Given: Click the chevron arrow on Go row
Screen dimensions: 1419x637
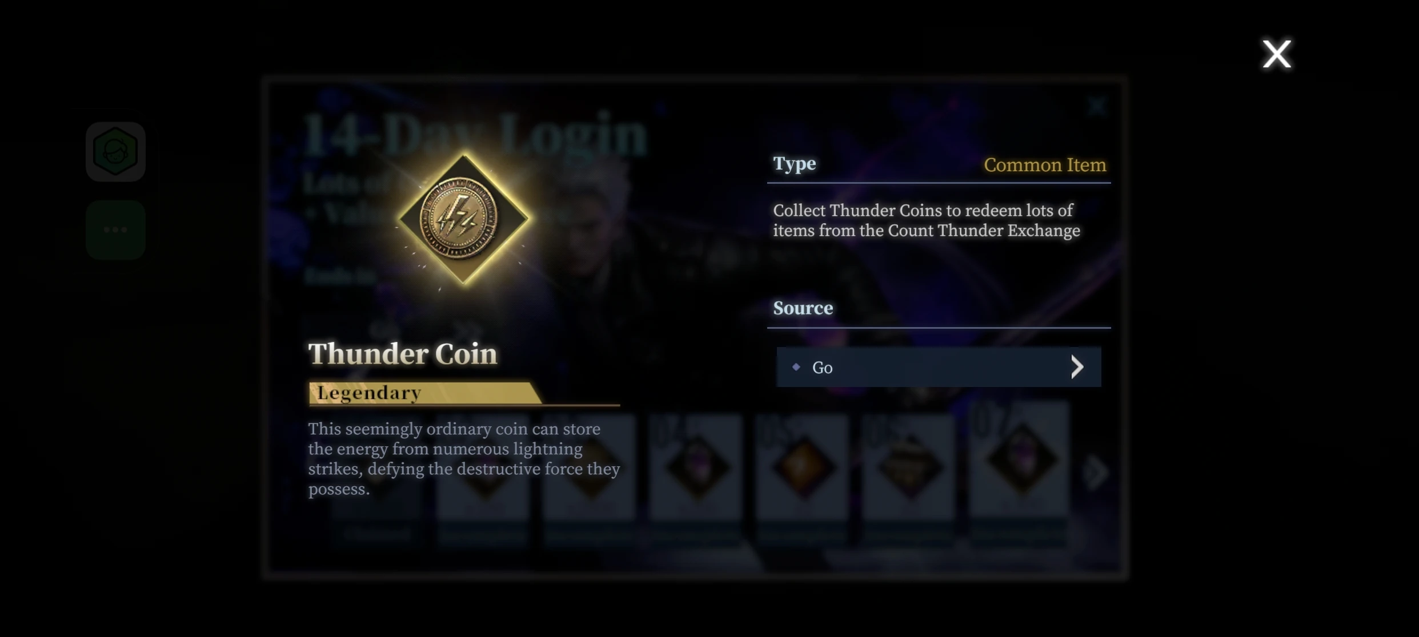Looking at the screenshot, I should (x=1077, y=367).
